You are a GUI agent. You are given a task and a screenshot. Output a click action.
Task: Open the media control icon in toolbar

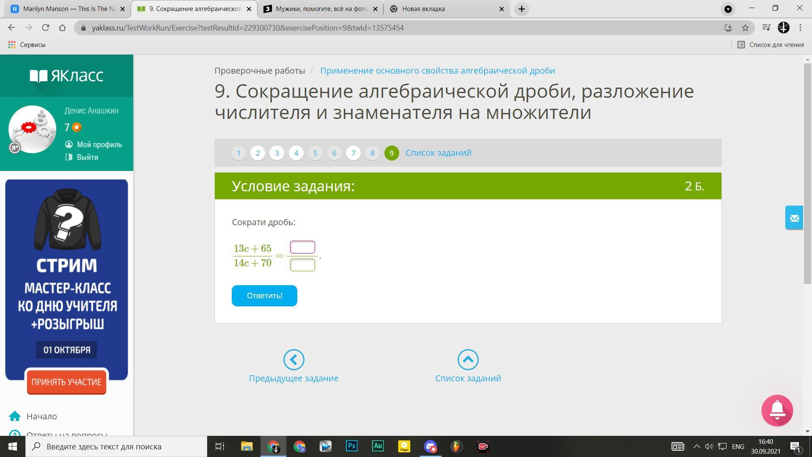point(766,28)
